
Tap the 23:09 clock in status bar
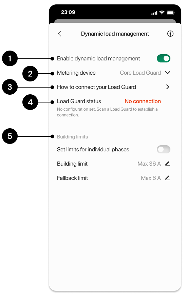click(x=68, y=12)
